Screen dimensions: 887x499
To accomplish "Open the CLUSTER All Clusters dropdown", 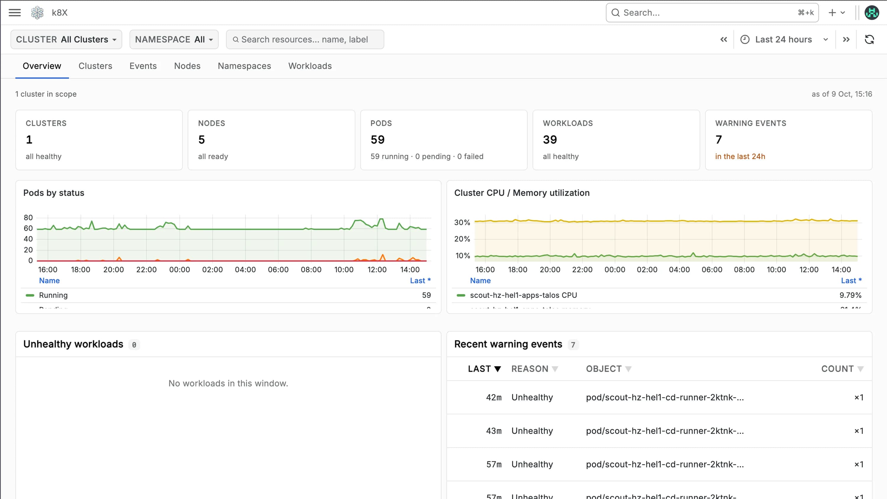I will [66, 40].
